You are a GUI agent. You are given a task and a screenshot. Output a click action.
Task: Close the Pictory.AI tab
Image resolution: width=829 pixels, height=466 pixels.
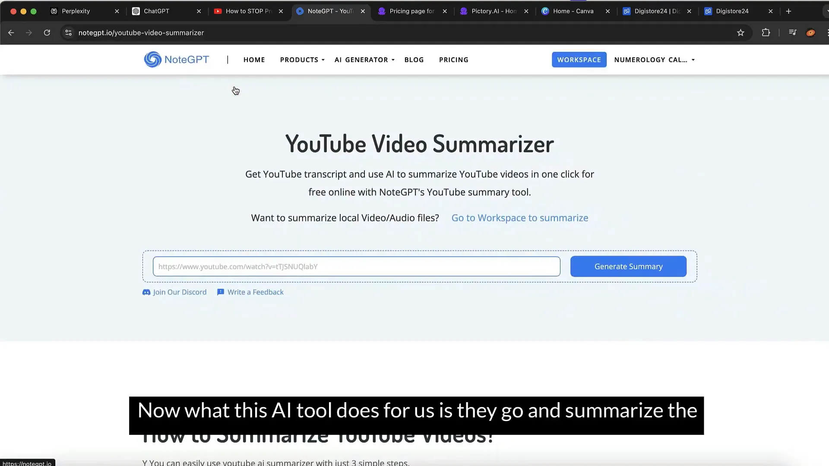pyautogui.click(x=526, y=11)
